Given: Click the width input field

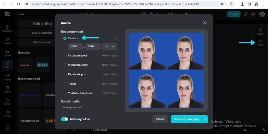Looking at the screenshot, I should point(76,46).
